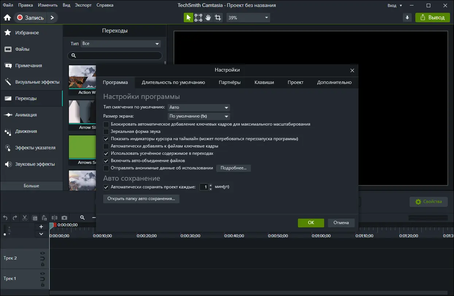
Task: Open the Движения behaviors panel
Action: click(31, 131)
